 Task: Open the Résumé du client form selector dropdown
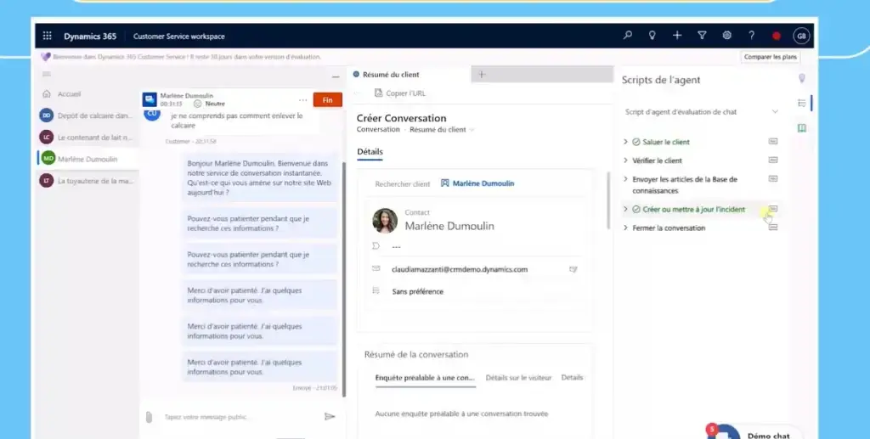(x=442, y=130)
